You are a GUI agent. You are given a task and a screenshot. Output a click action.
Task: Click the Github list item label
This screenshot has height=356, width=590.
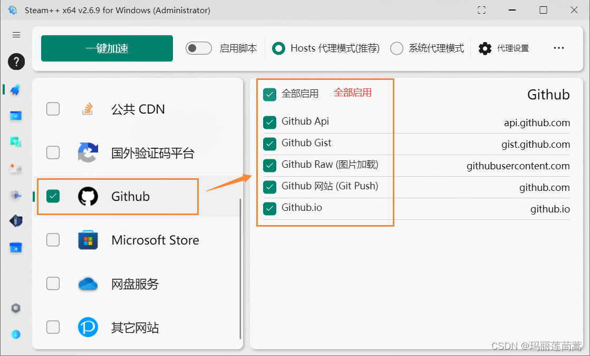pyautogui.click(x=130, y=196)
